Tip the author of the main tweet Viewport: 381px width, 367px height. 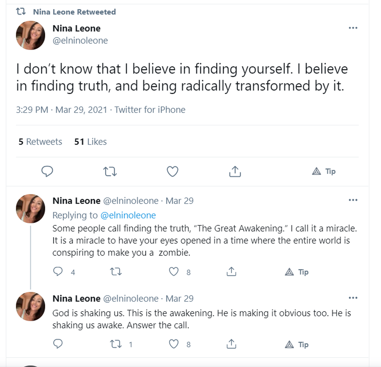(324, 171)
